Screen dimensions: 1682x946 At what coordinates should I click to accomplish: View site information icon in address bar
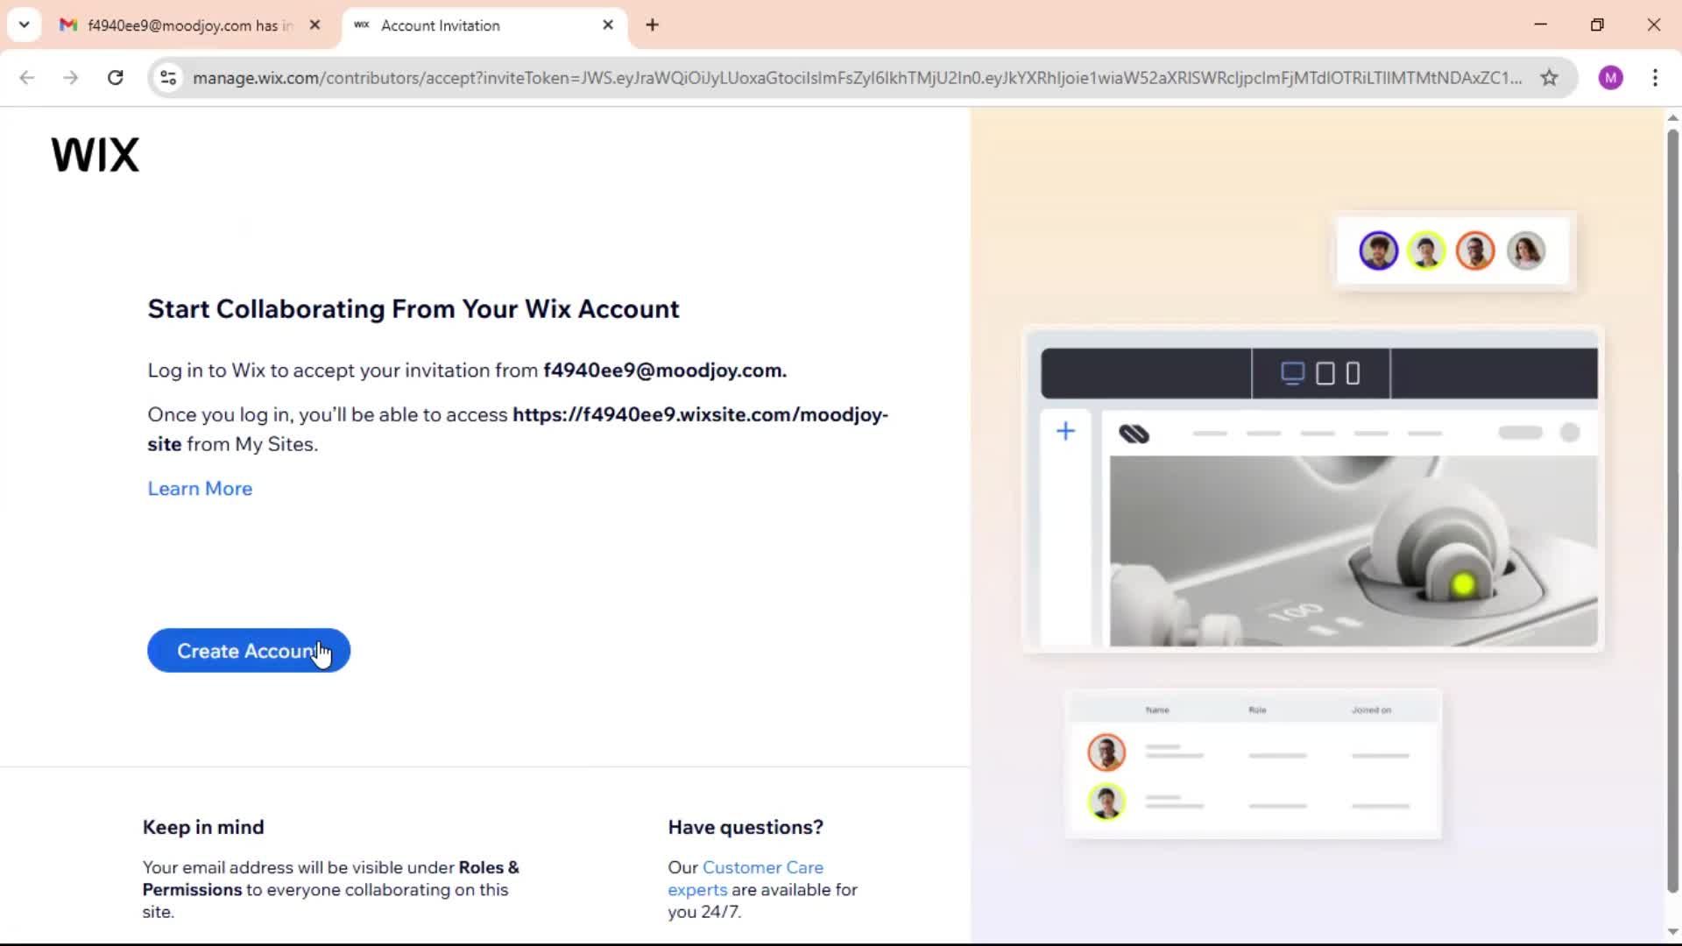[x=168, y=78]
